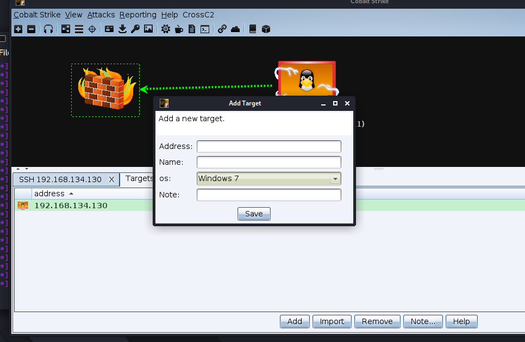Select the firewall node in pivot graph

click(x=105, y=90)
